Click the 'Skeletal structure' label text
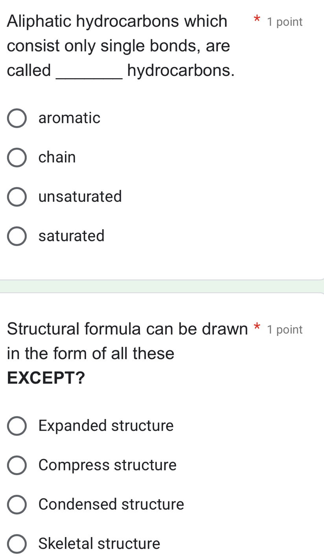This screenshot has height=560, width=324. point(99,543)
